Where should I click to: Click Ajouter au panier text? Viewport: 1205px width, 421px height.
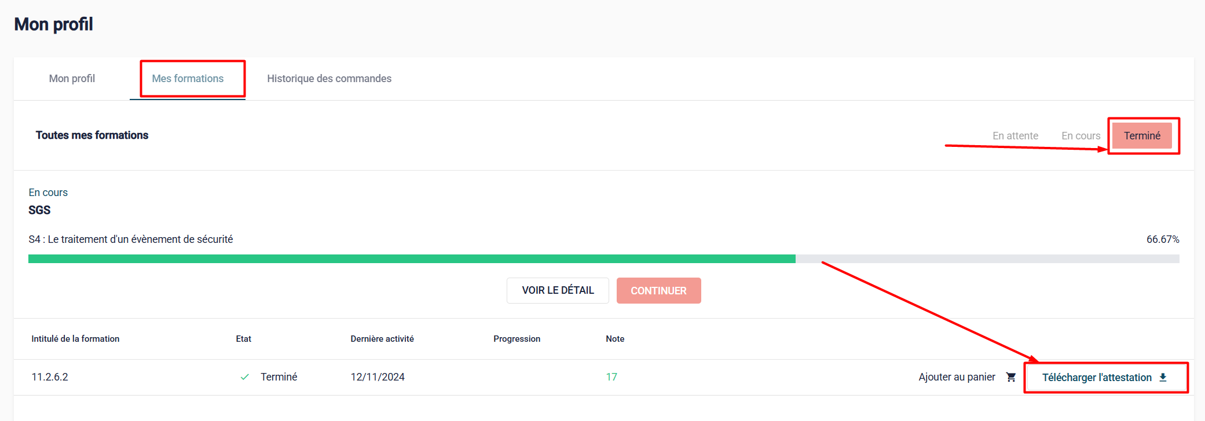[957, 377]
